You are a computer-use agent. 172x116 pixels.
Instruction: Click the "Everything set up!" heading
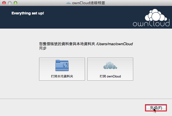[x=28, y=13]
